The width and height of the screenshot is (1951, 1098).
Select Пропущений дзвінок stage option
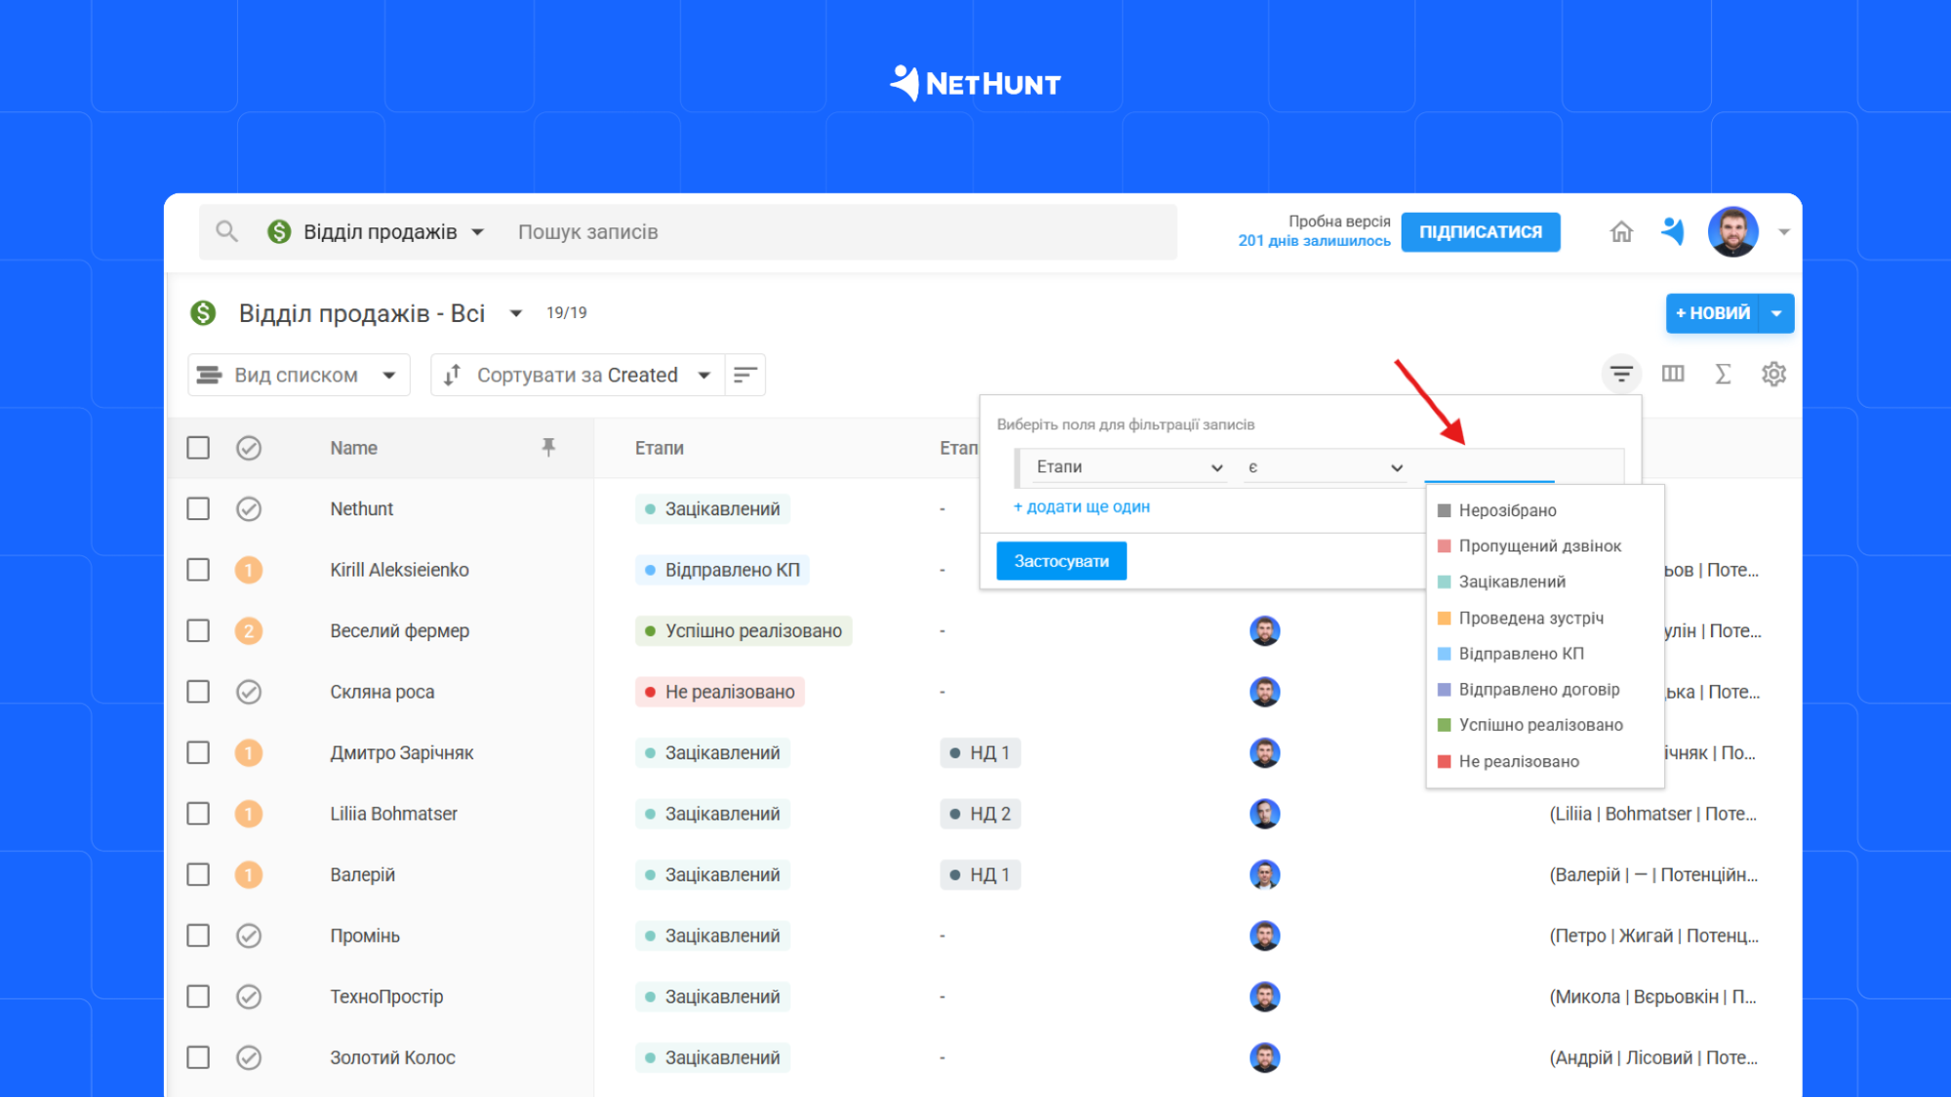pos(1545,546)
